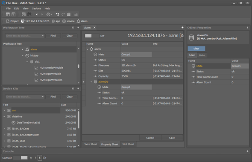Collapse alarm row in property sheet
252x162 pixels.
point(88,49)
